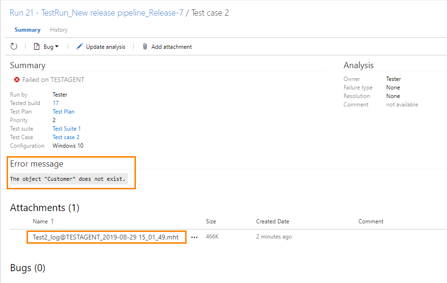Open the Test Plan link
This screenshot has height=283, width=447.
[63, 111]
